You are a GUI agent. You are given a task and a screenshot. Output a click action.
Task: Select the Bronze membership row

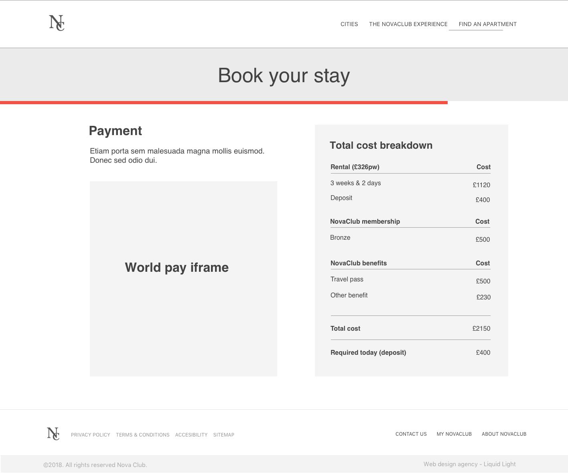[410, 239]
